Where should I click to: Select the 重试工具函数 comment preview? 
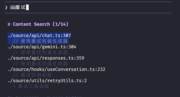point(31,86)
